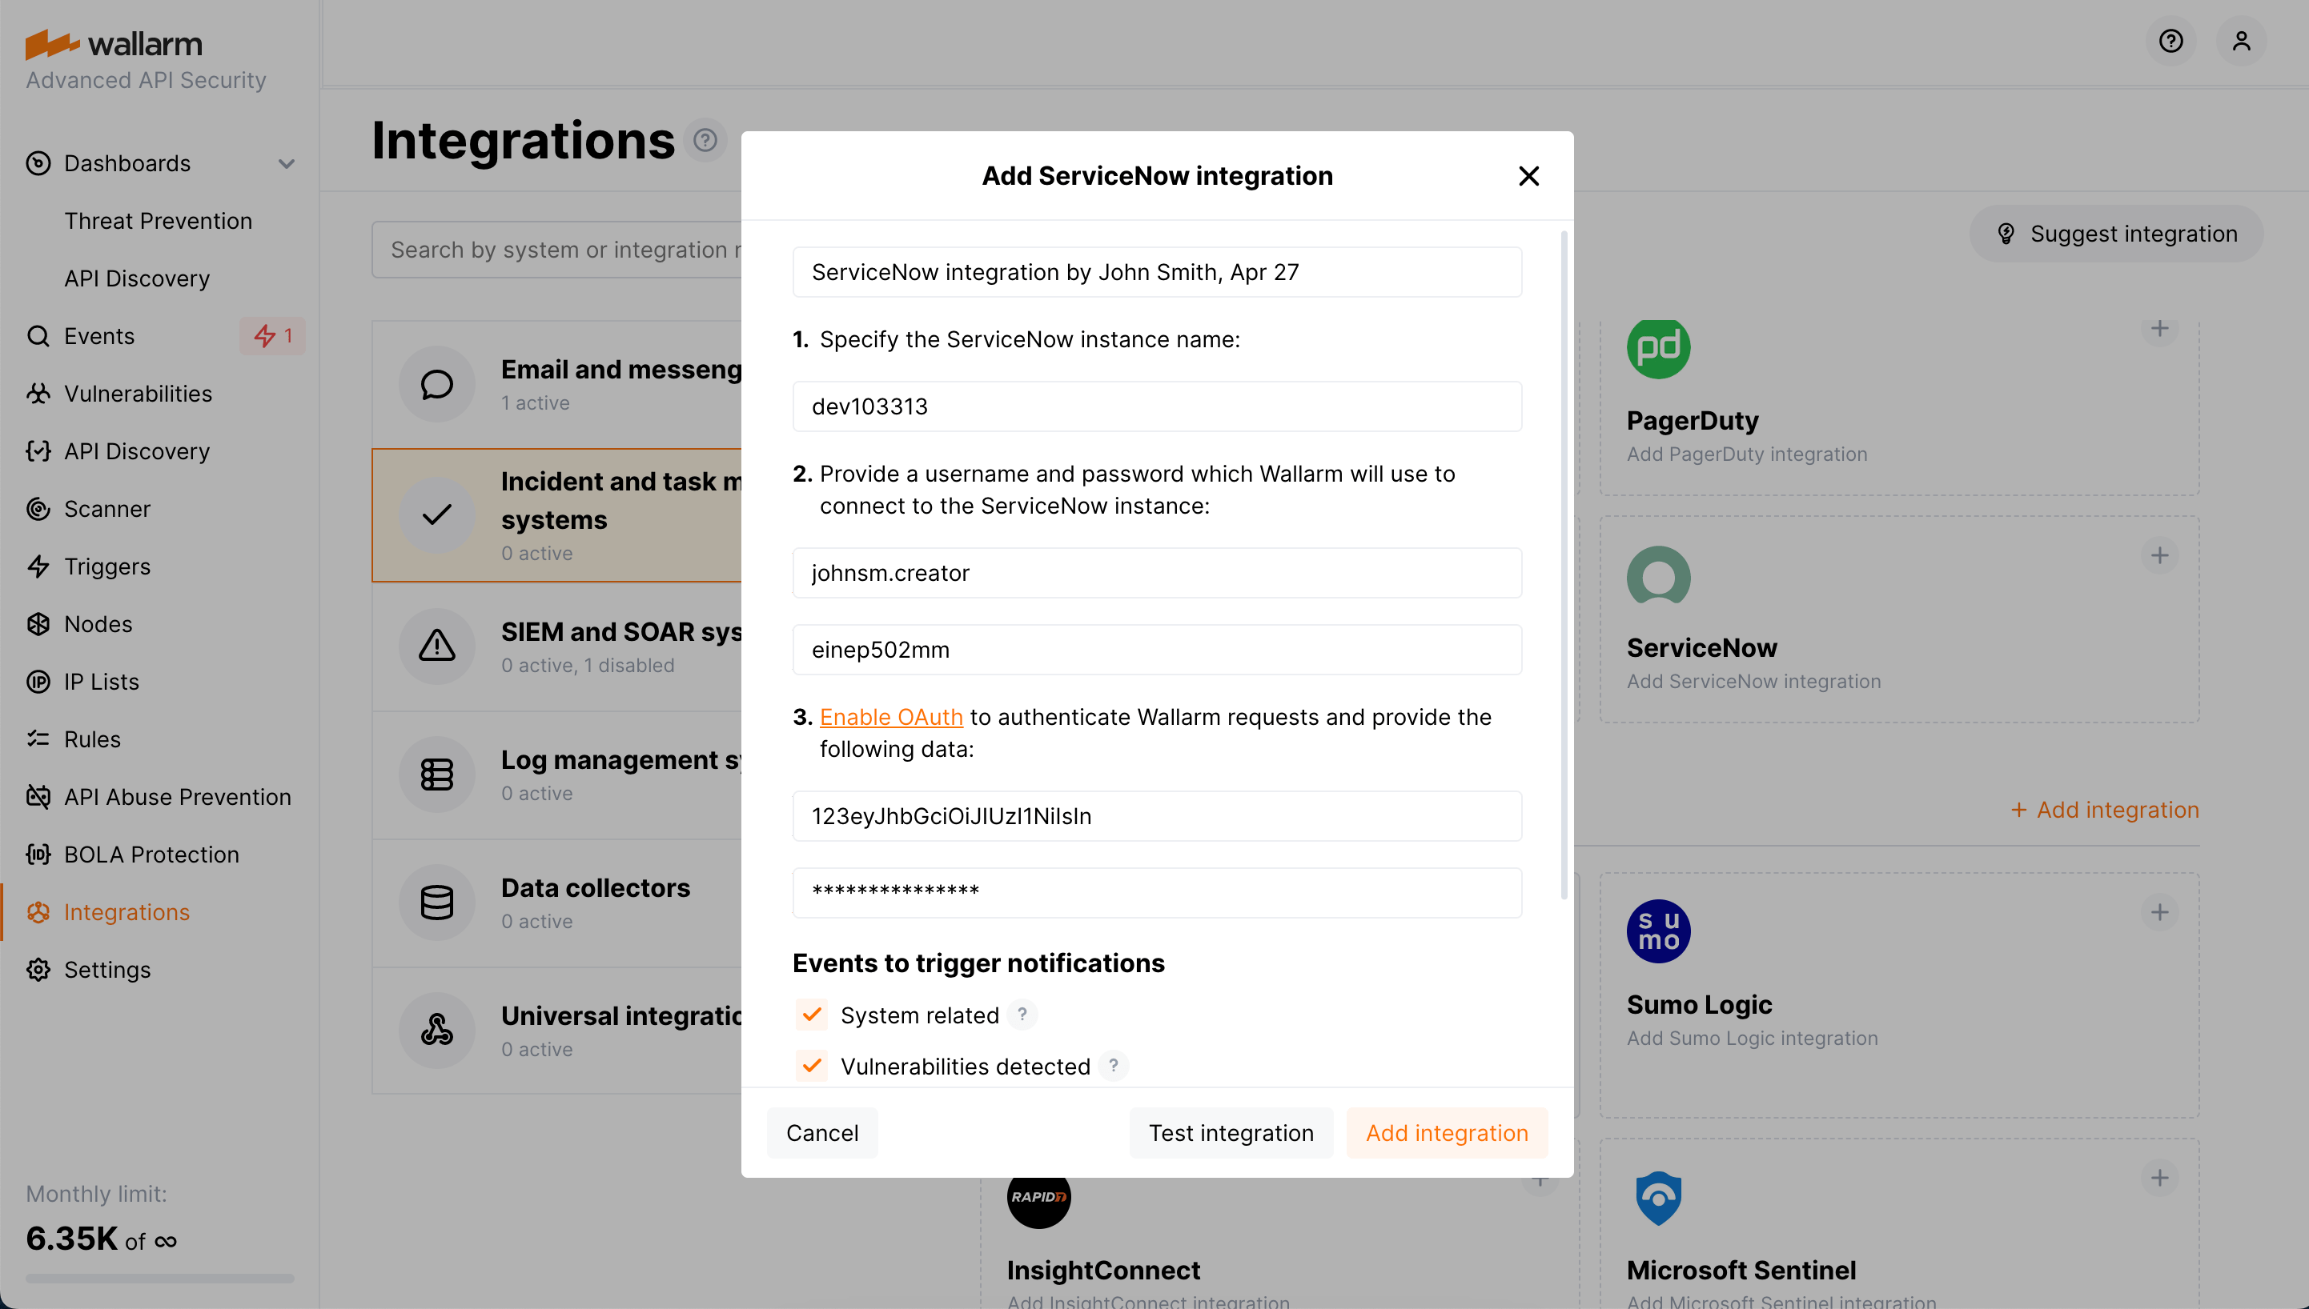Open IP Lists in the sidebar
This screenshot has height=1309, width=2309.
pos(101,681)
